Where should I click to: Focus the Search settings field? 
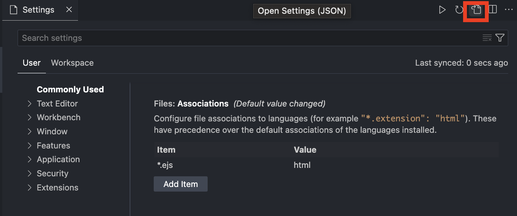(x=249, y=38)
